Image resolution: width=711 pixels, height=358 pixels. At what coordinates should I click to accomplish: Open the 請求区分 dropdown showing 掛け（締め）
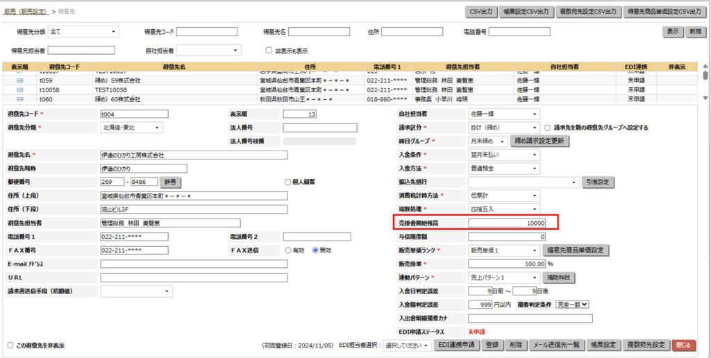click(x=504, y=128)
